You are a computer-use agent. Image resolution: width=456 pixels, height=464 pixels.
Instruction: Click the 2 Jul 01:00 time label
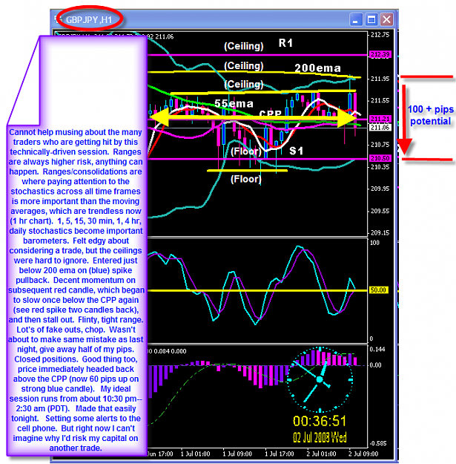[321, 454]
